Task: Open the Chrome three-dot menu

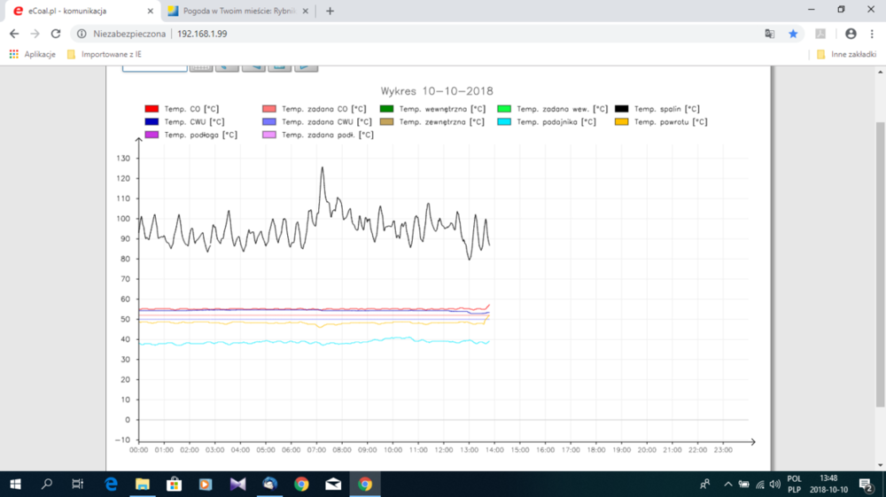Action: coord(871,34)
